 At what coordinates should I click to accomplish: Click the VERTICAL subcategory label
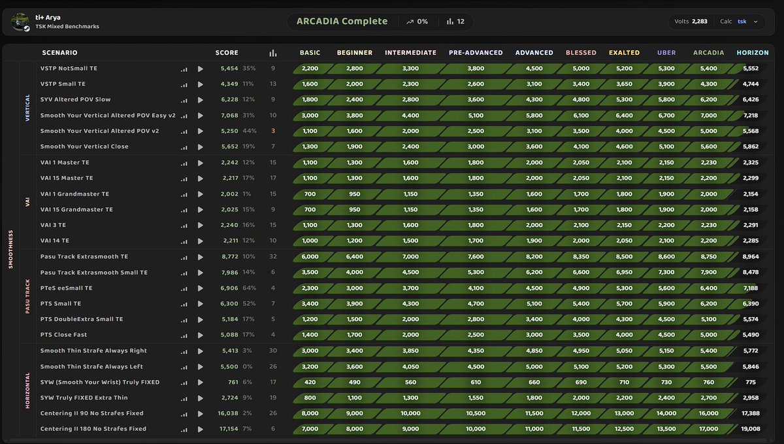(x=28, y=108)
